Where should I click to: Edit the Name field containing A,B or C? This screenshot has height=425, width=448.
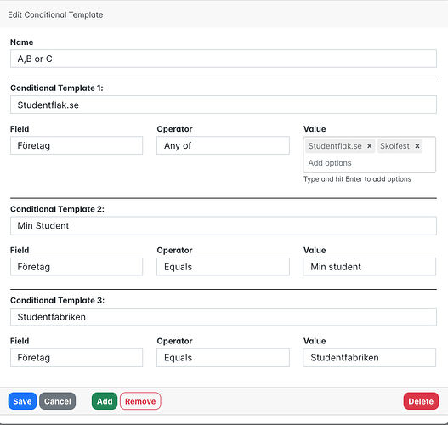coord(224,59)
